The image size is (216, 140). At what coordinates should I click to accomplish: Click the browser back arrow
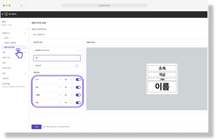pyautogui.click(x=21, y=5)
